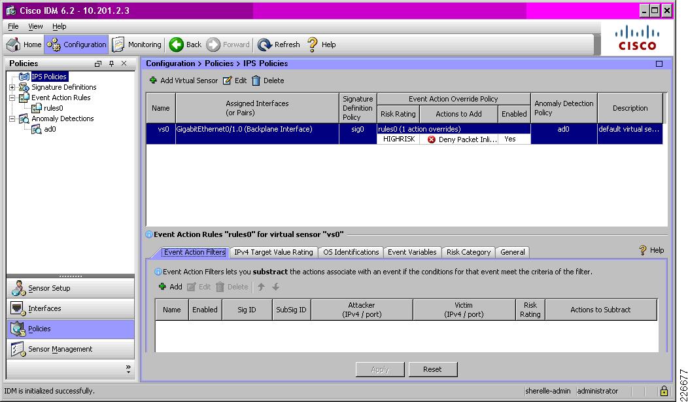The height and width of the screenshot is (402, 688).
Task: Open the File menu
Action: click(13, 26)
